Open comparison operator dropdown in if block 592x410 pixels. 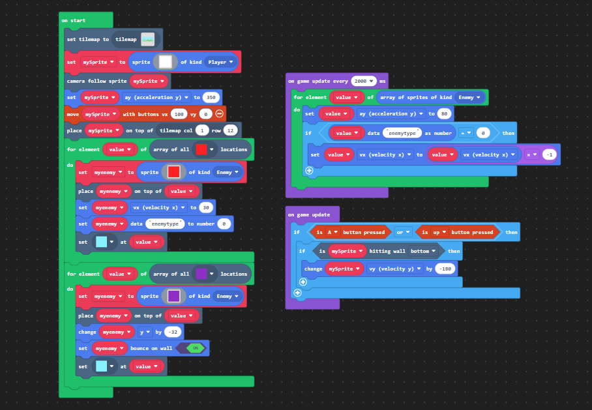click(x=466, y=133)
